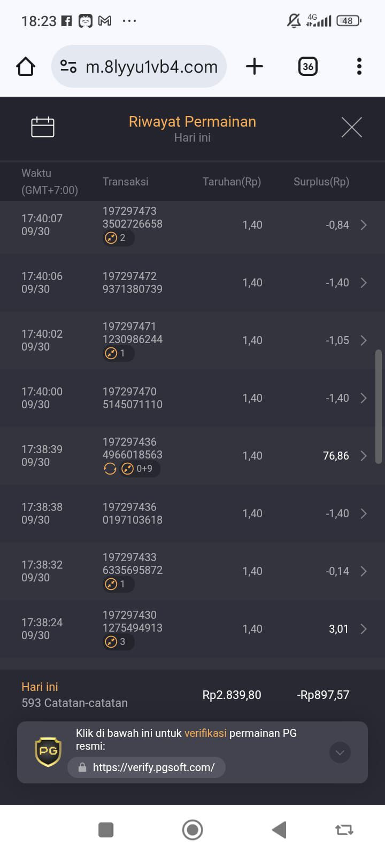Tap the site settings icon in address bar
The height and width of the screenshot is (855, 385).
[68, 67]
